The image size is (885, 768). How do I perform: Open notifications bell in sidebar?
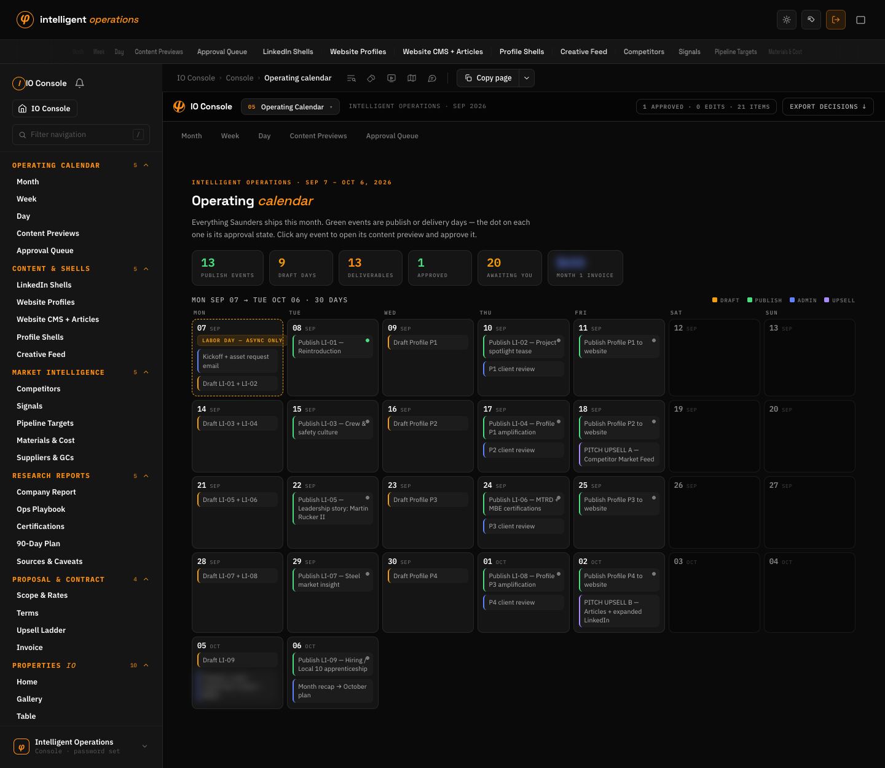[x=79, y=83]
